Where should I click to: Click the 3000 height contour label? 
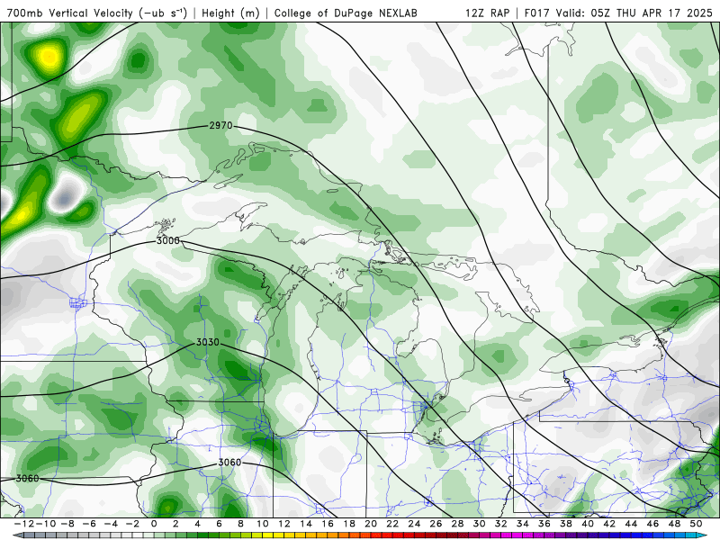pos(167,240)
